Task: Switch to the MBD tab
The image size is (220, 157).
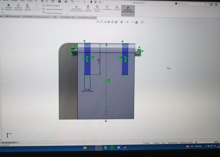Action: [x=55, y=17]
